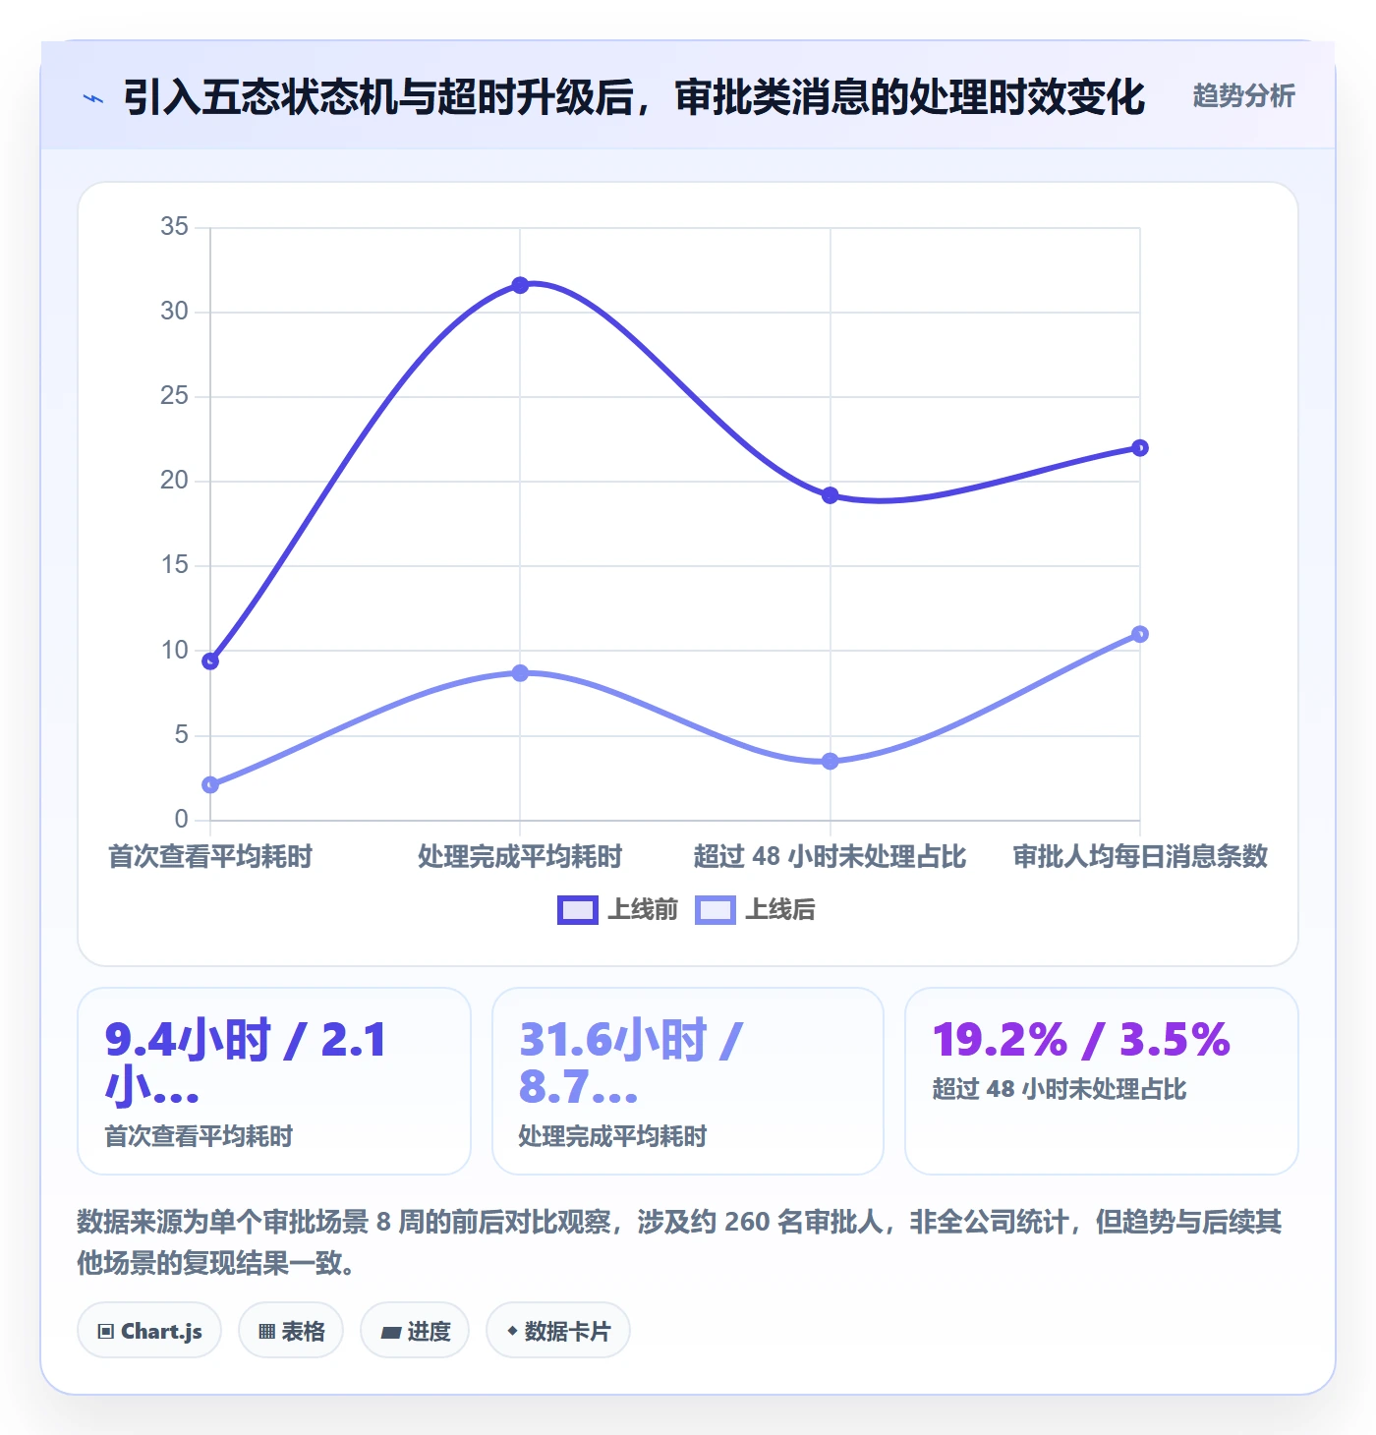This screenshot has width=1376, height=1435.
Task: Click the stat value 19.2% / 3.5%
Action: click(x=1081, y=1040)
